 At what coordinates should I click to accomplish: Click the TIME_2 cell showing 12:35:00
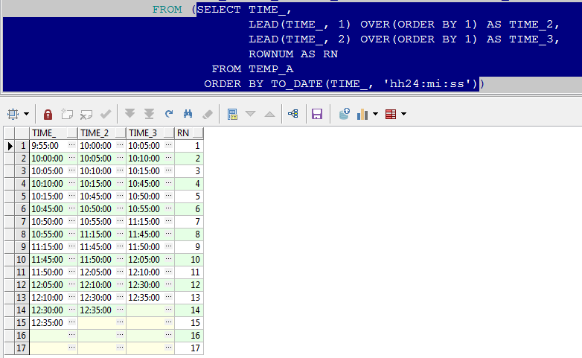96,310
